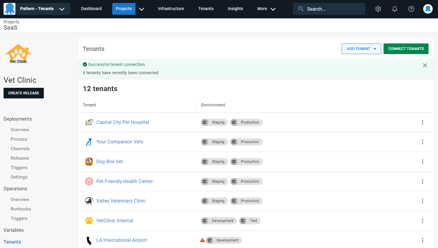The image size is (438, 248).
Task: Open the More navigation dropdown
Action: (266, 9)
